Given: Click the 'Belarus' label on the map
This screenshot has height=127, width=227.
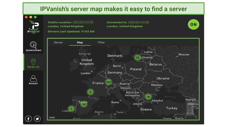Looking at the screenshot, I should [156, 64].
